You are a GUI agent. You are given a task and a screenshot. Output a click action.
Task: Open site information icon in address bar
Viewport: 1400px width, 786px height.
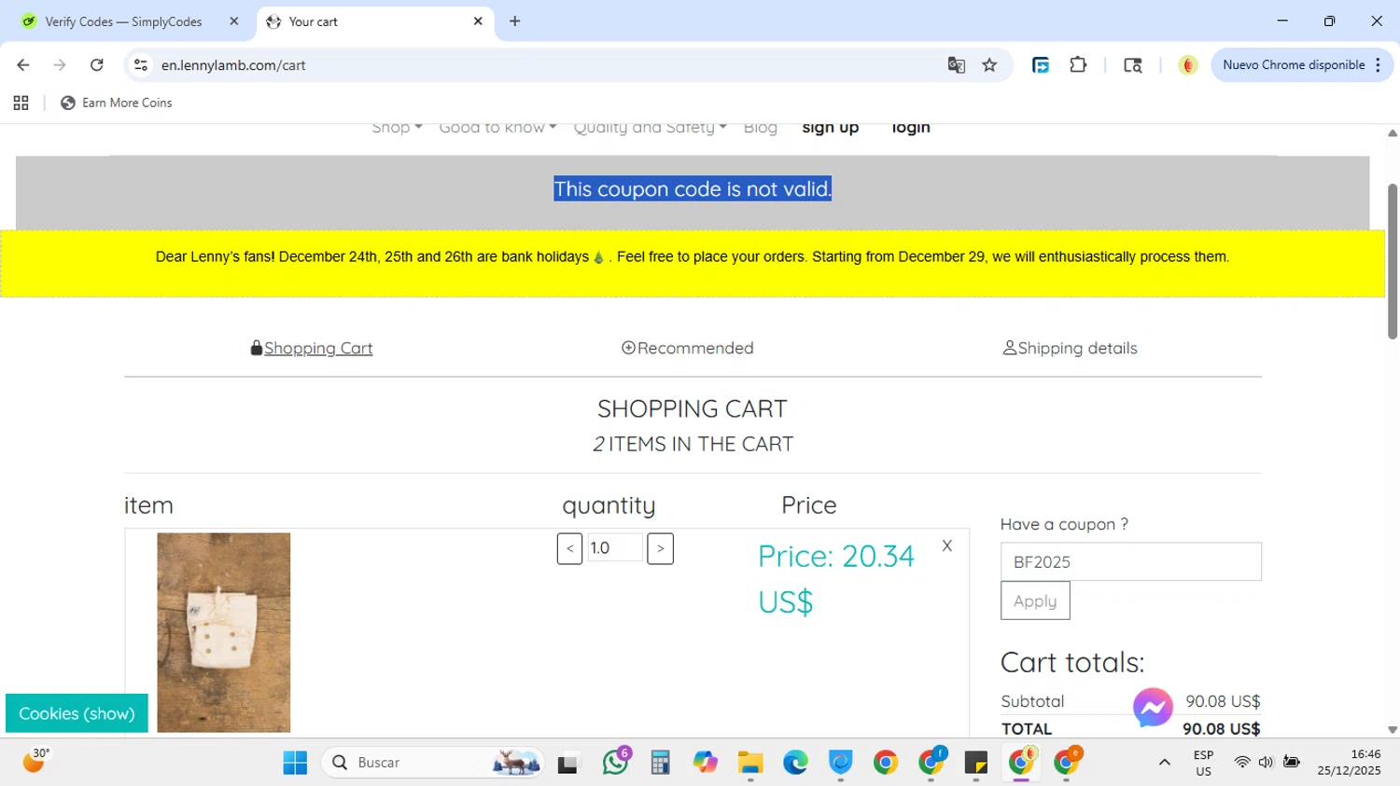[141, 65]
